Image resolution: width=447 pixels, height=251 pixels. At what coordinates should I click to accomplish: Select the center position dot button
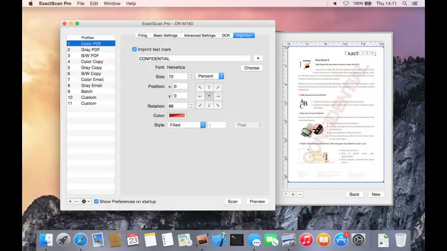point(209,96)
